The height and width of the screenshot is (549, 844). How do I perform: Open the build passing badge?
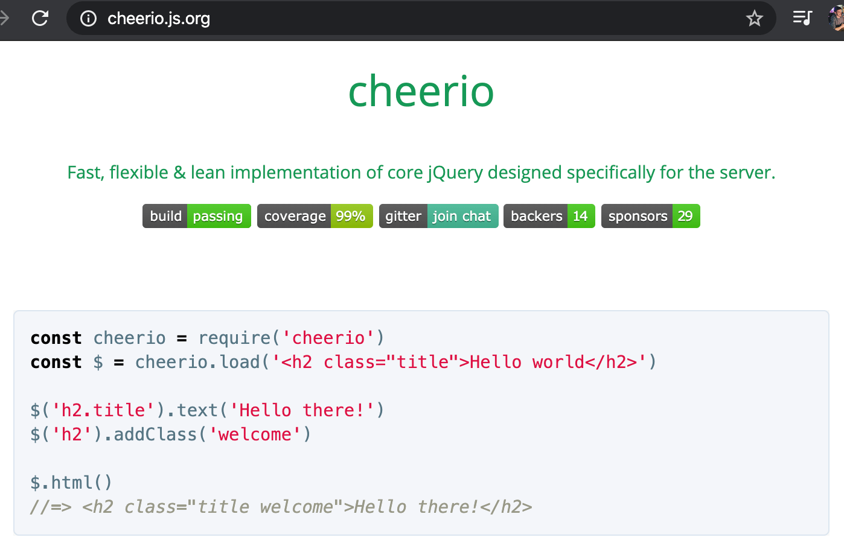[x=197, y=216]
